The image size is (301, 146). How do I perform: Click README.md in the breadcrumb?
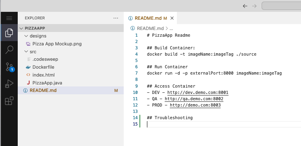click(x=150, y=28)
